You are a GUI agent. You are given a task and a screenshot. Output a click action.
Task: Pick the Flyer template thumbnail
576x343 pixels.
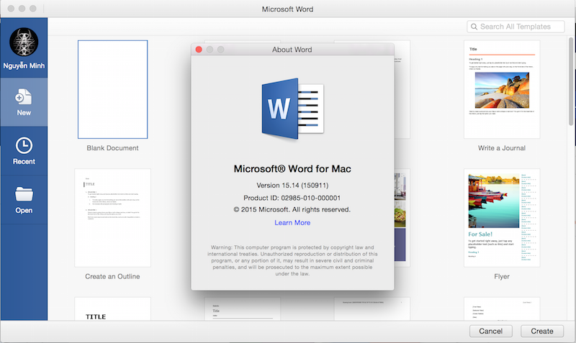coord(501,217)
